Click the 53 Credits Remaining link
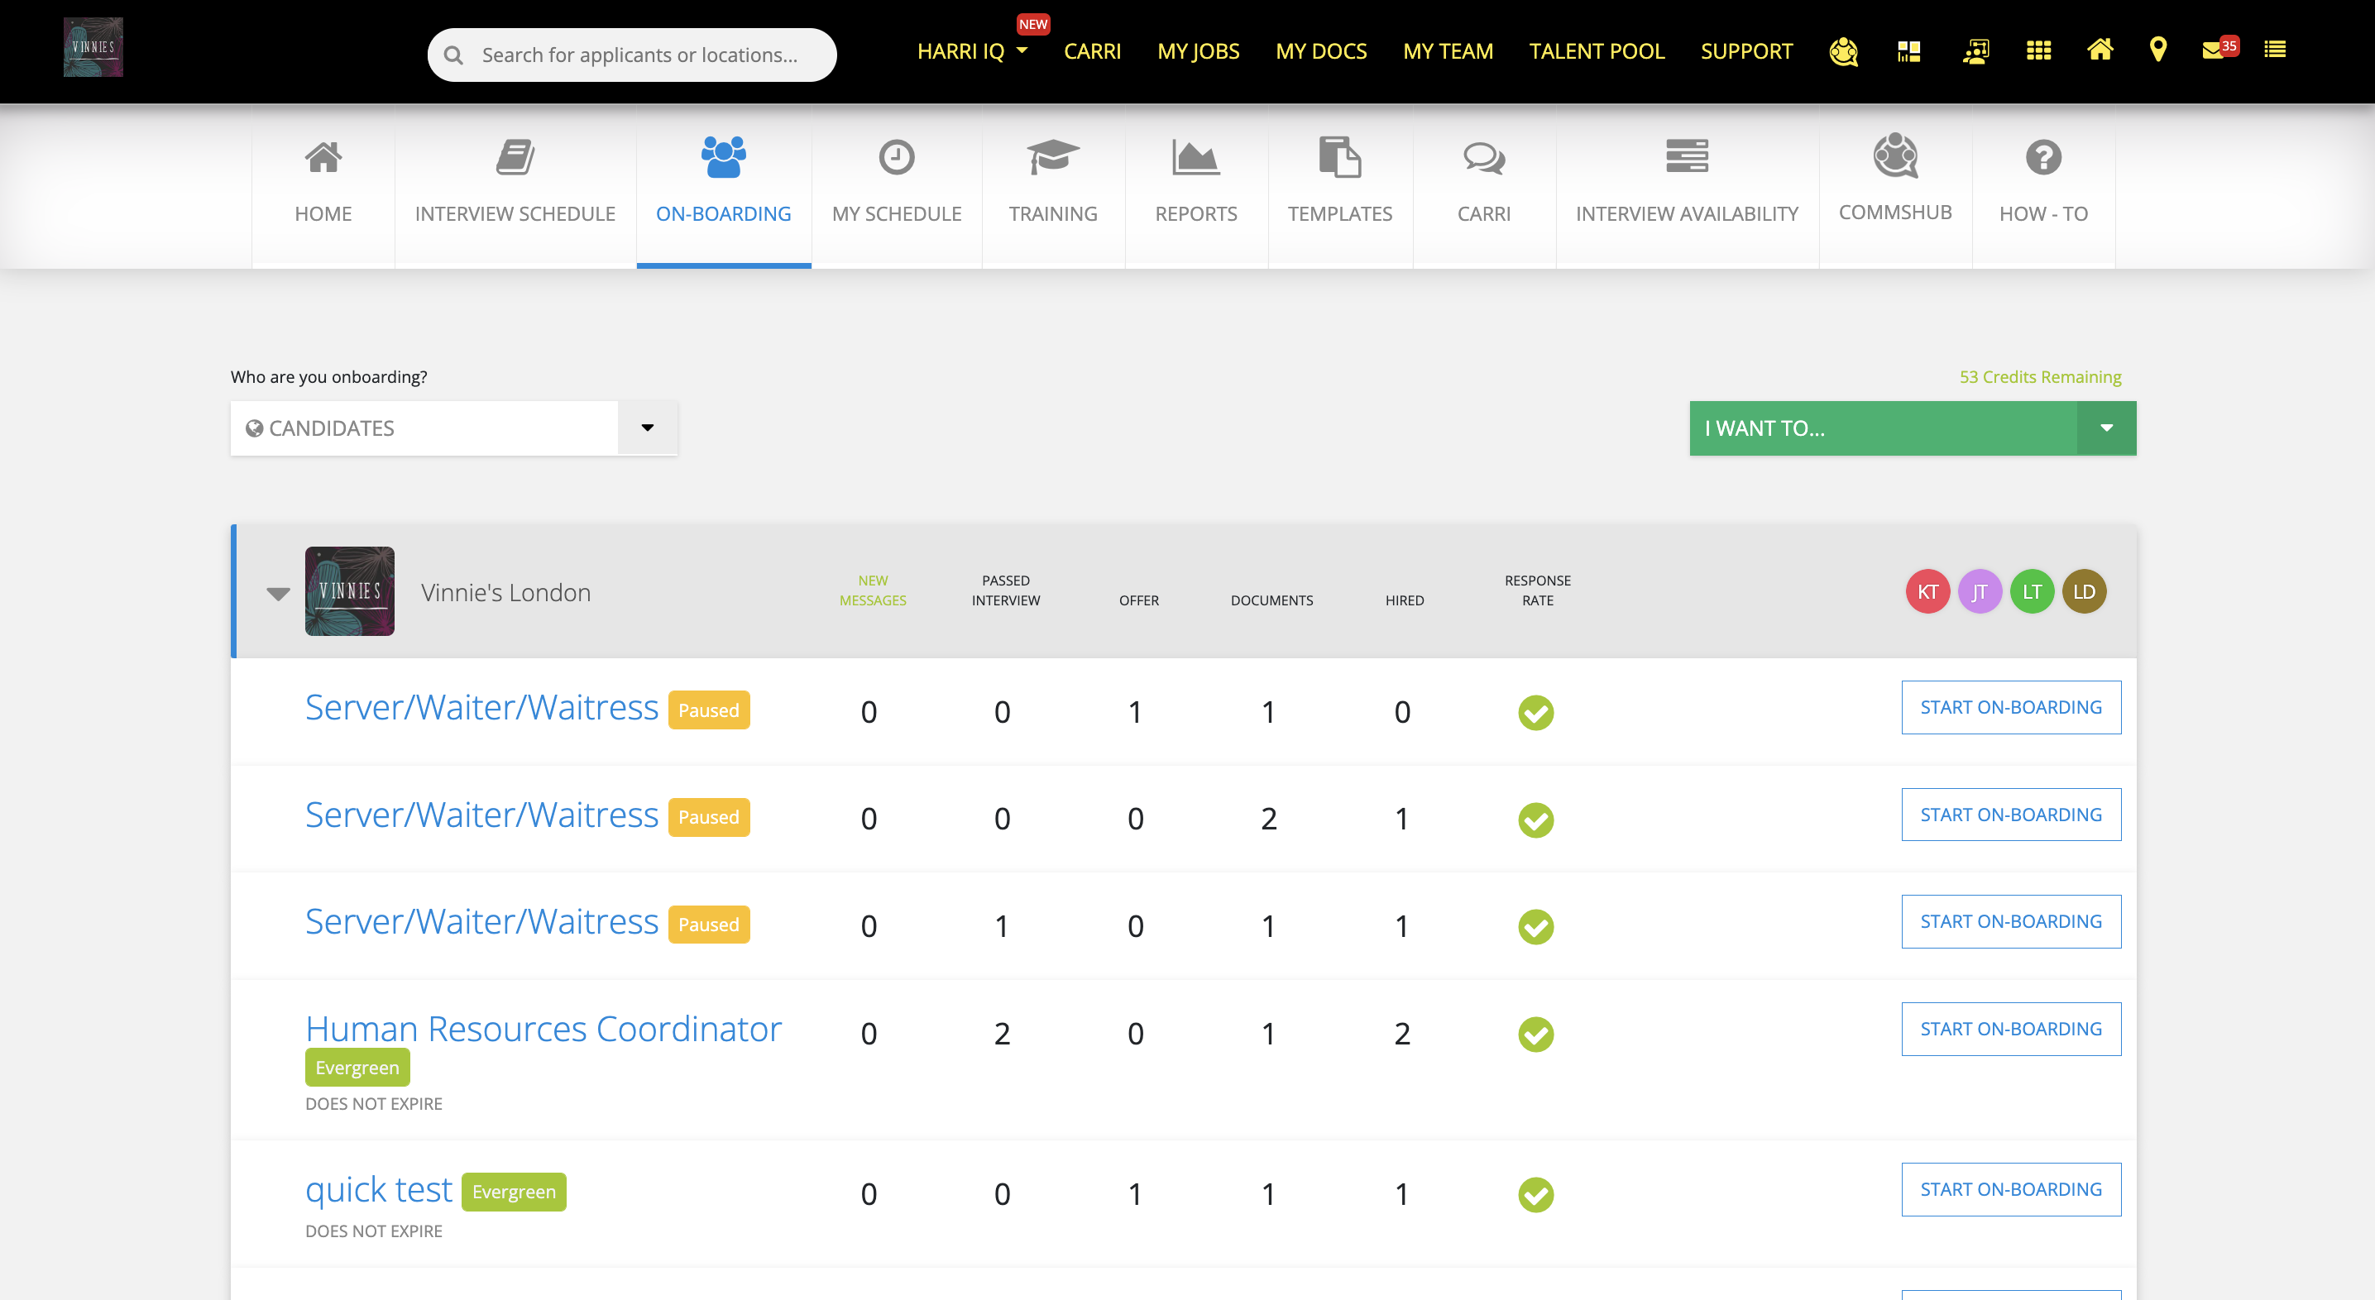The image size is (2375, 1300). 2039,377
